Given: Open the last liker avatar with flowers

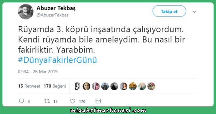Looking at the screenshot, I should point(151,86).
